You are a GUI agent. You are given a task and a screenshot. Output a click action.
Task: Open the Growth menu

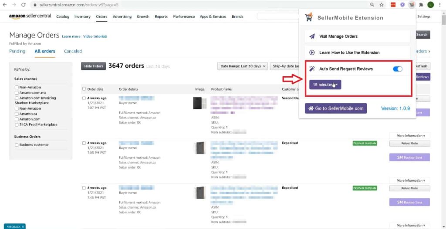[x=143, y=16]
